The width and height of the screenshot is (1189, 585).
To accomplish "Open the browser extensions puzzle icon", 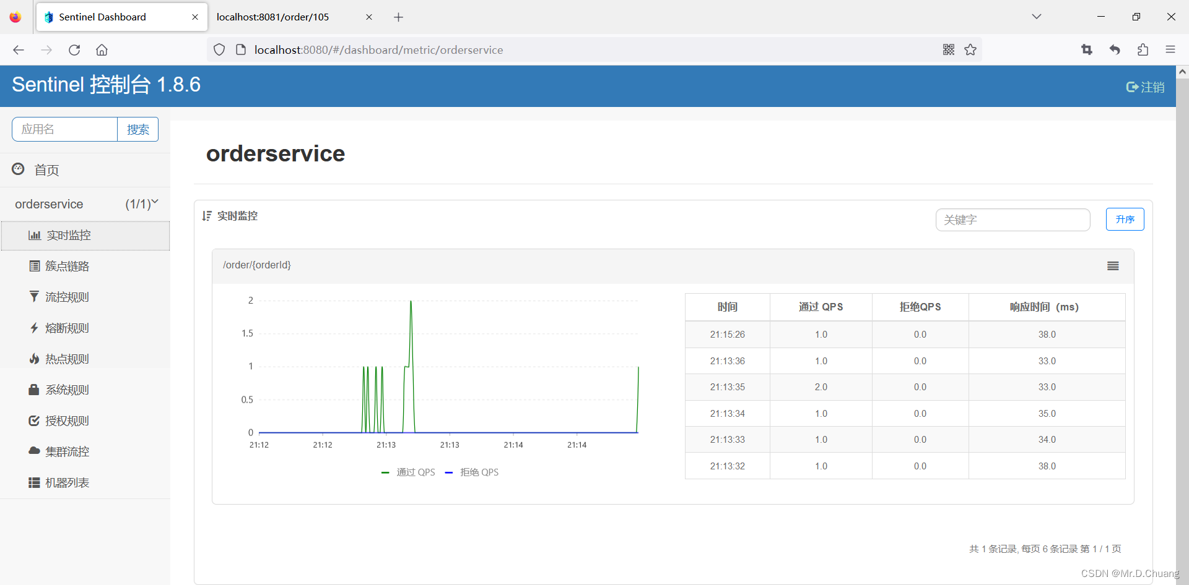I will pos(1143,50).
